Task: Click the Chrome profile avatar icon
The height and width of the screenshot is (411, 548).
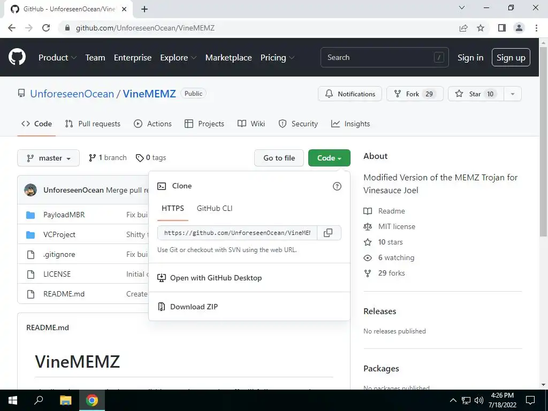Action: click(519, 28)
